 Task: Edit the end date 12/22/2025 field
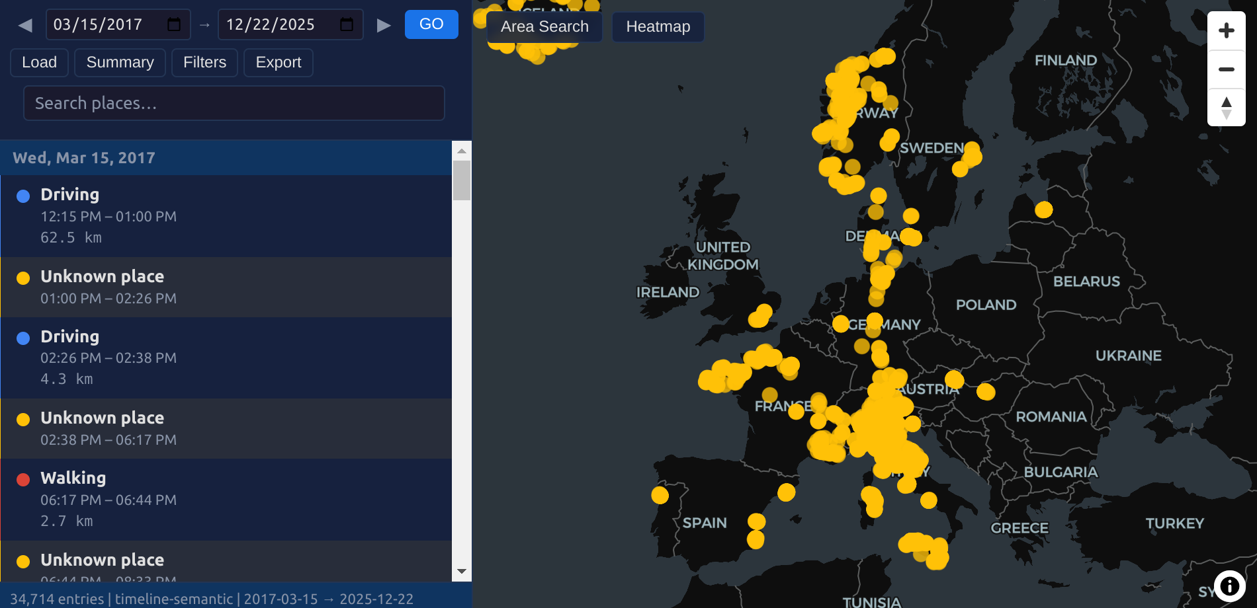click(290, 24)
